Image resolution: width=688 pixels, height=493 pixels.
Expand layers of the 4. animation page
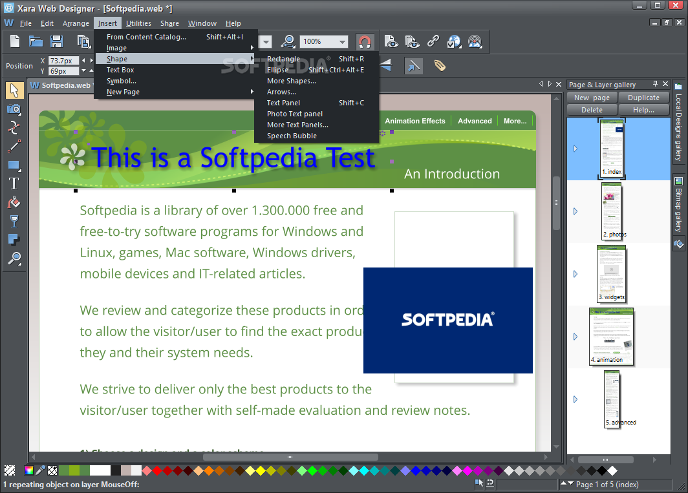click(575, 337)
